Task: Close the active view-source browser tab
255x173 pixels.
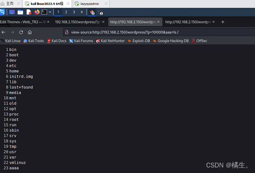Action: point(158,22)
